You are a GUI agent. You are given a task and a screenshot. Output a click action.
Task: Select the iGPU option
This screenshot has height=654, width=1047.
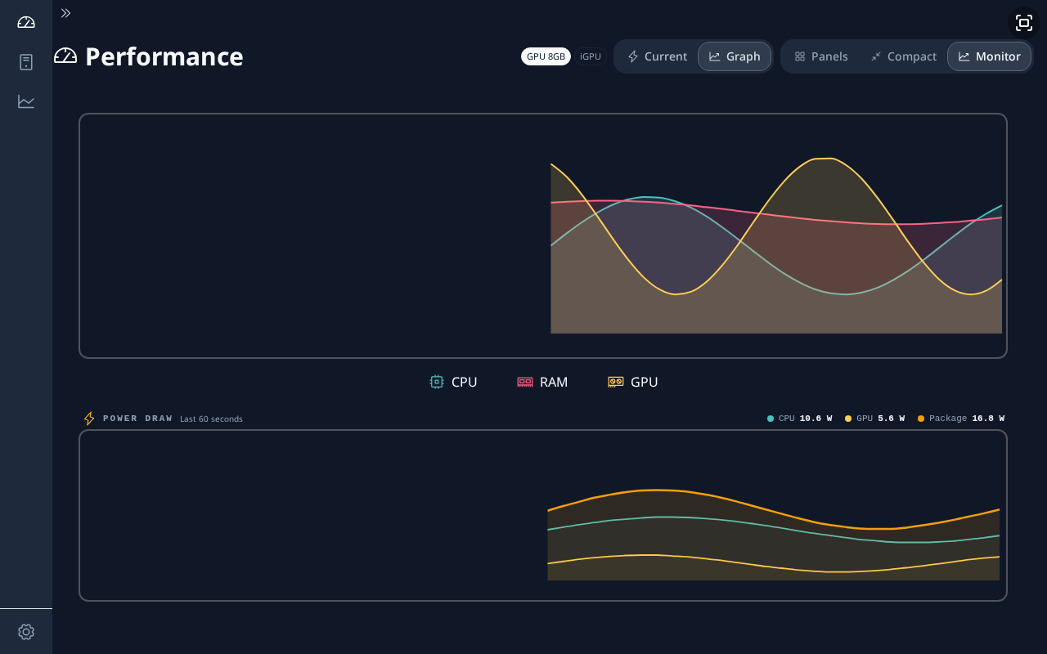tap(591, 56)
